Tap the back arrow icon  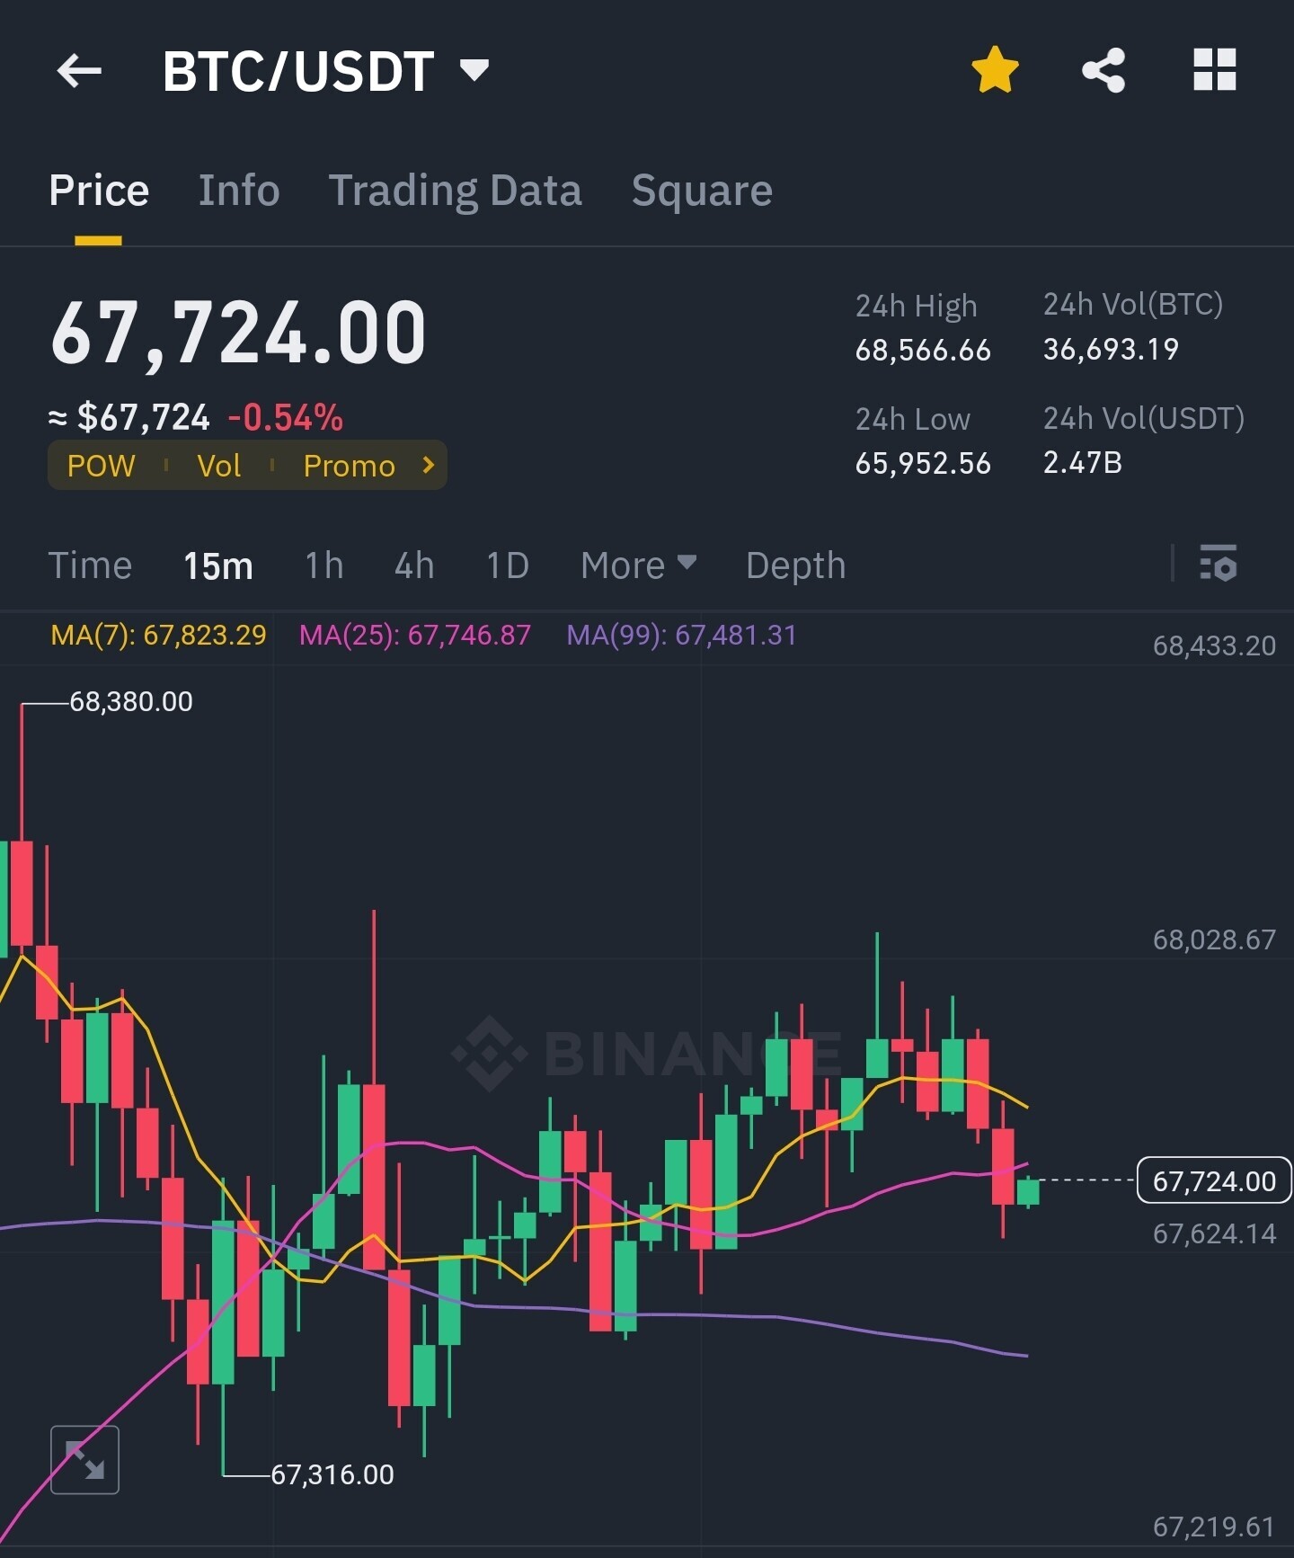pos(79,71)
